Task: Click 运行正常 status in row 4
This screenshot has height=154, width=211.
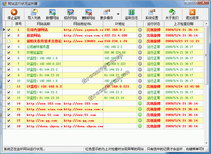Action: (x=154, y=47)
